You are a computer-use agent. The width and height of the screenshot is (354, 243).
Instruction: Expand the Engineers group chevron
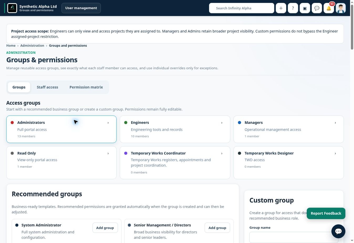click(x=222, y=123)
